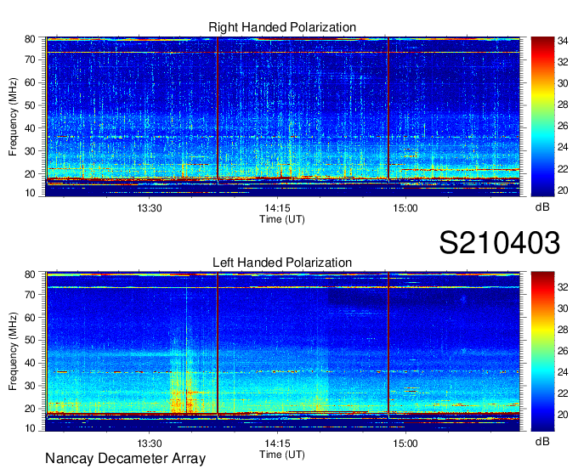This screenshot has height=469, width=578.
Task: Click 13:30 tick label under top plot
Action: [150, 208]
